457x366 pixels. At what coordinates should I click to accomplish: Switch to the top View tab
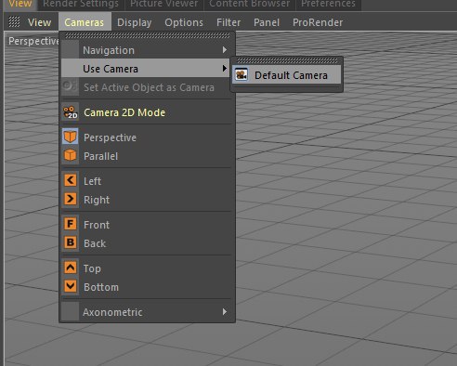[x=20, y=5]
